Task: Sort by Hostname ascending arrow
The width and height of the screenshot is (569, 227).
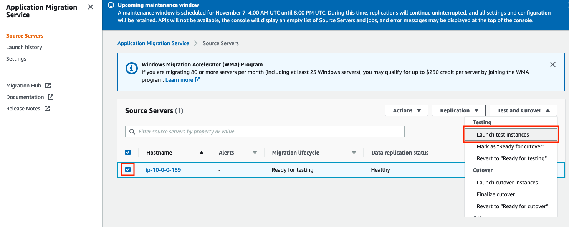Action: pyautogui.click(x=202, y=153)
